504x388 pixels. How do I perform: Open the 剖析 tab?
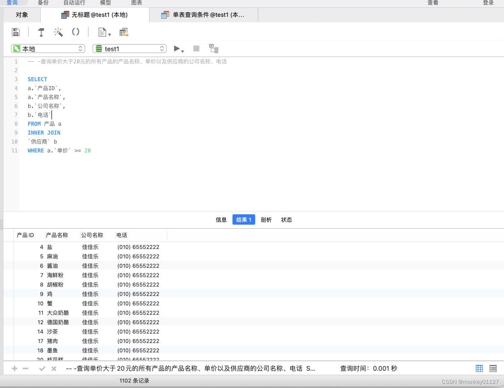pyautogui.click(x=266, y=220)
